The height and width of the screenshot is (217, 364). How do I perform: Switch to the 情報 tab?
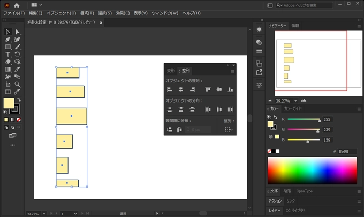tap(295, 26)
